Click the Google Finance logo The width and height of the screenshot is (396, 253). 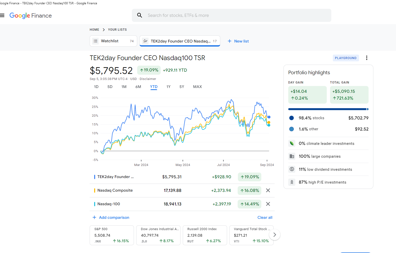pyautogui.click(x=30, y=16)
